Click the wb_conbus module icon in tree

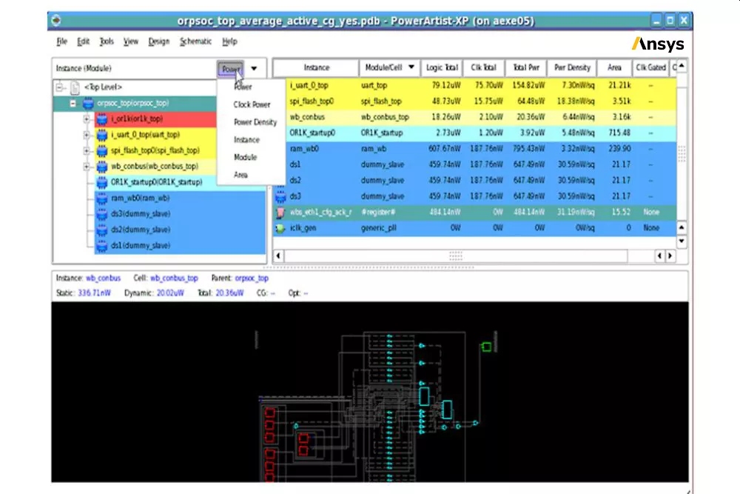click(x=101, y=167)
